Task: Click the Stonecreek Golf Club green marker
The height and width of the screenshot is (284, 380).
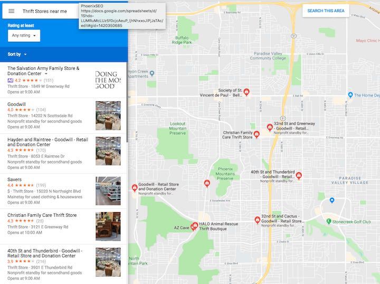Action: click(x=329, y=221)
